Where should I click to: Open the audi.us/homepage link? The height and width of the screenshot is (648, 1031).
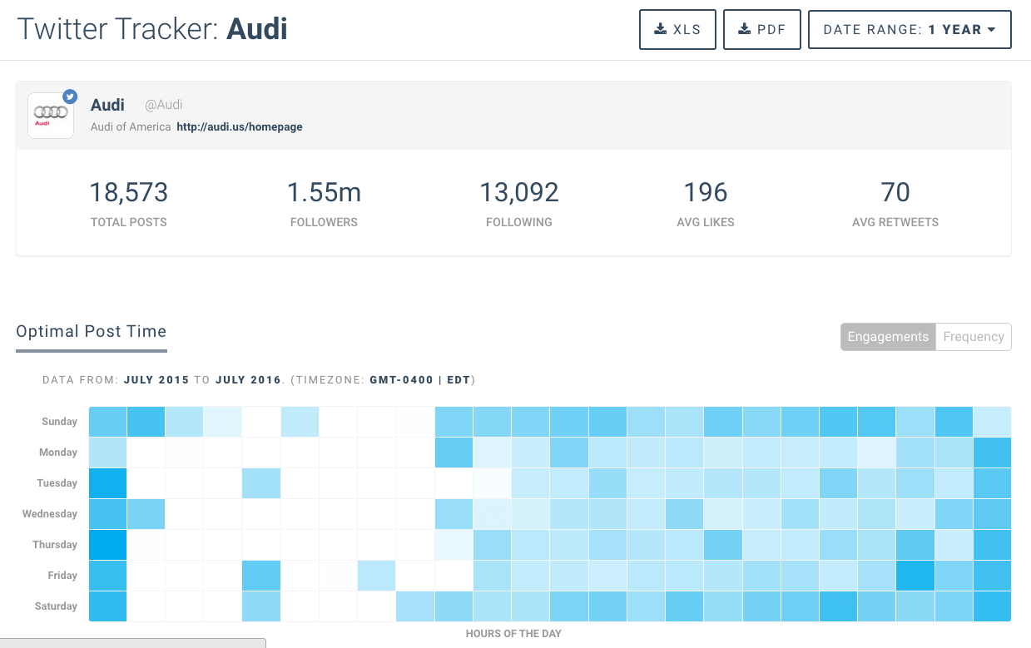point(240,127)
